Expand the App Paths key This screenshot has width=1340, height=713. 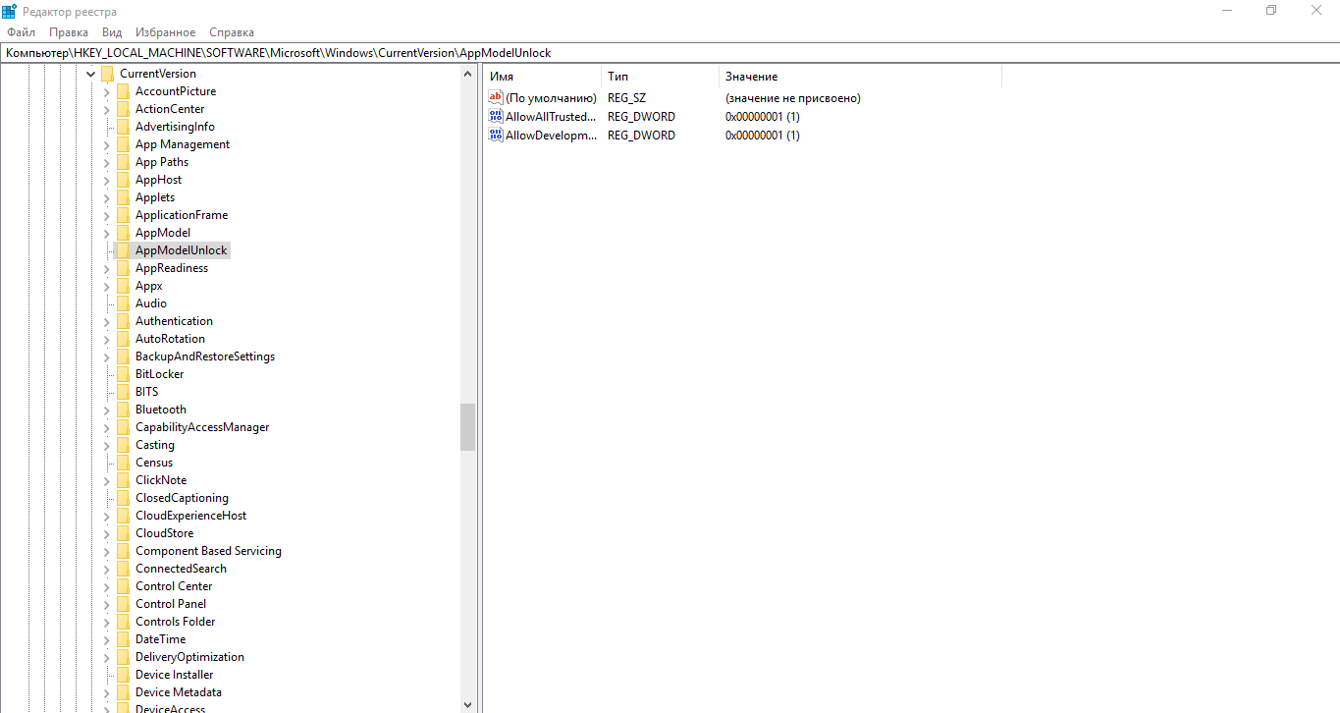coord(107,162)
